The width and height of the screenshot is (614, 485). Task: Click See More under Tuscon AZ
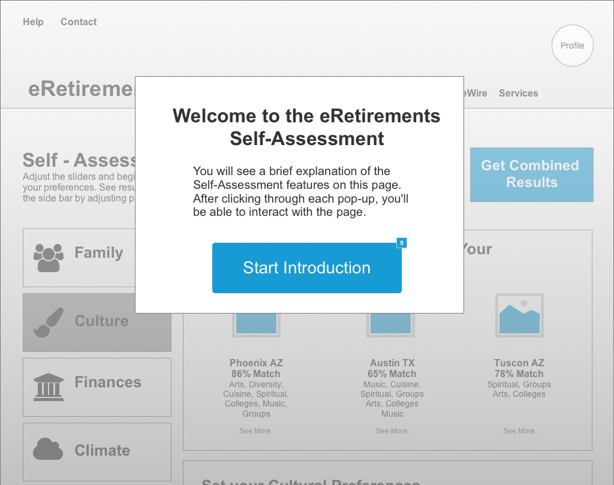click(519, 431)
